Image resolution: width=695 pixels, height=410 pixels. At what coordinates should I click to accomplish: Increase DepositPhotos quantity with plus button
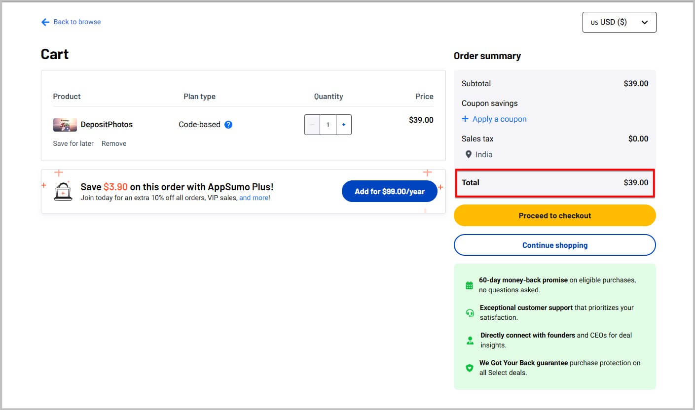click(x=344, y=125)
